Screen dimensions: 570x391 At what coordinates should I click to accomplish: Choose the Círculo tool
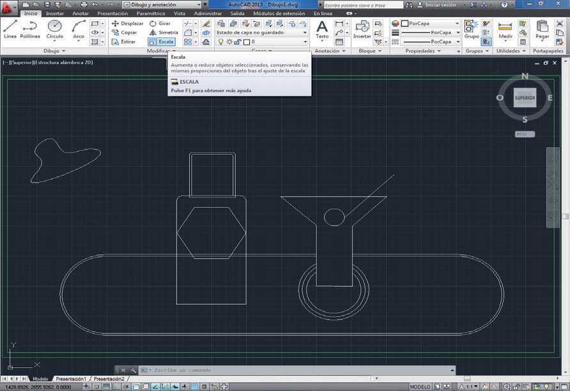click(54, 29)
